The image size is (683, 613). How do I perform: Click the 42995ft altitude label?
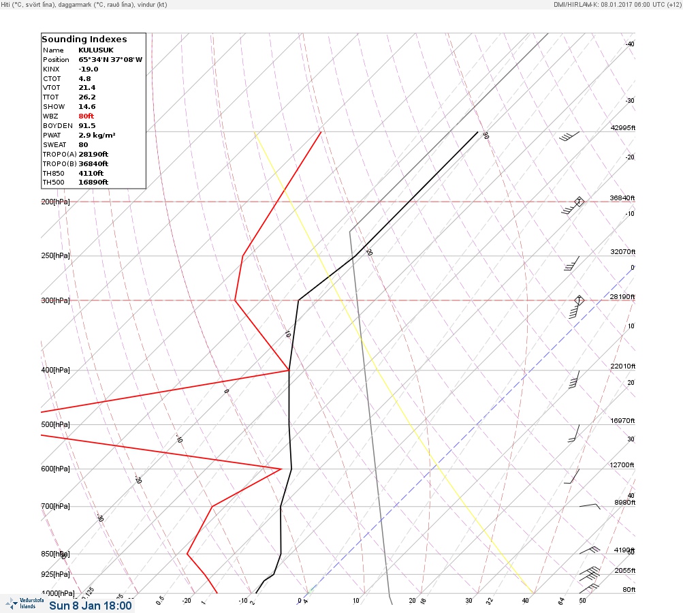tap(623, 127)
